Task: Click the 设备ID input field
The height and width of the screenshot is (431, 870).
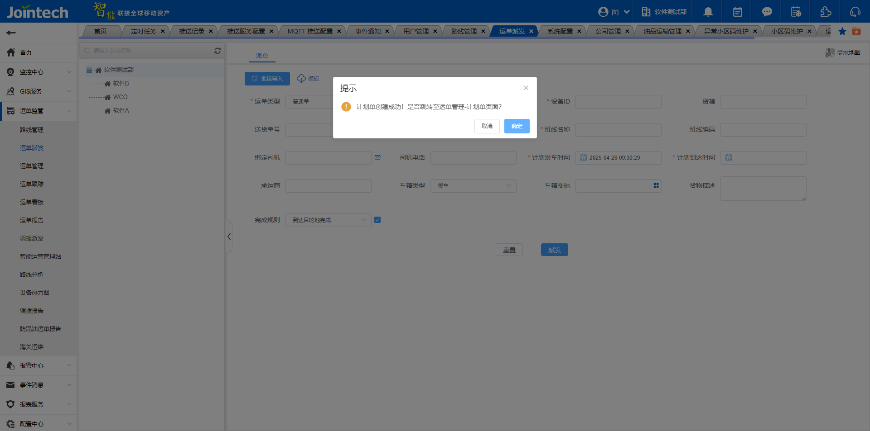Action: tap(618, 102)
